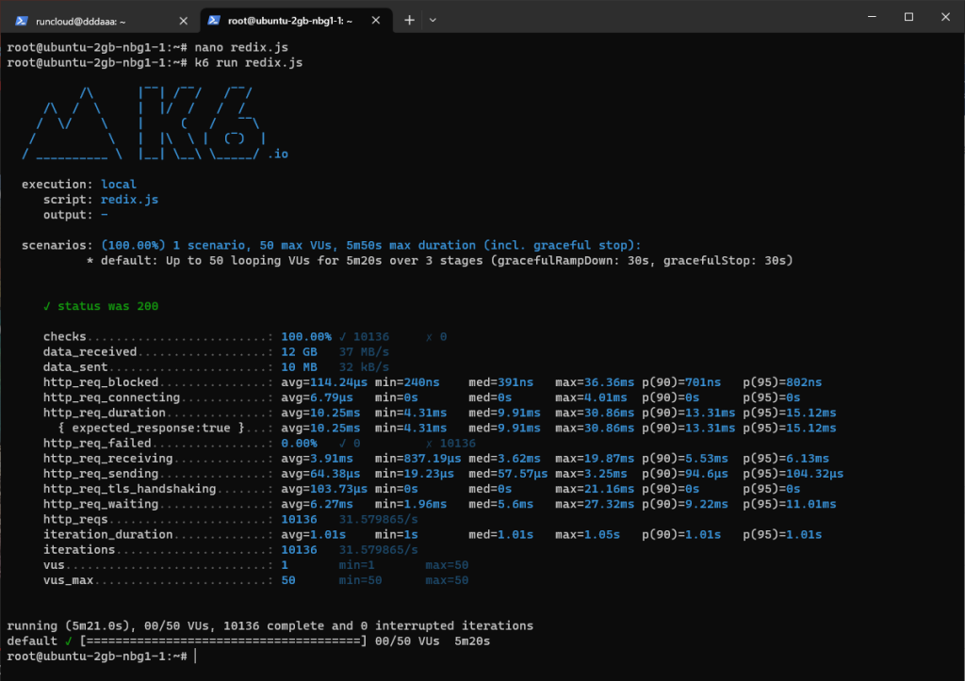Click the vus 'max=50' value

447,565
